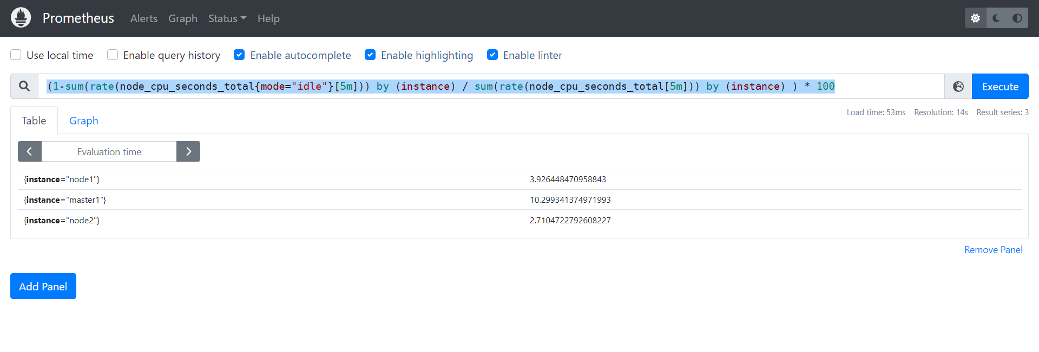Select the auto contrast theme icon
Viewport: 1039px width, 352px height.
pos(1017,18)
